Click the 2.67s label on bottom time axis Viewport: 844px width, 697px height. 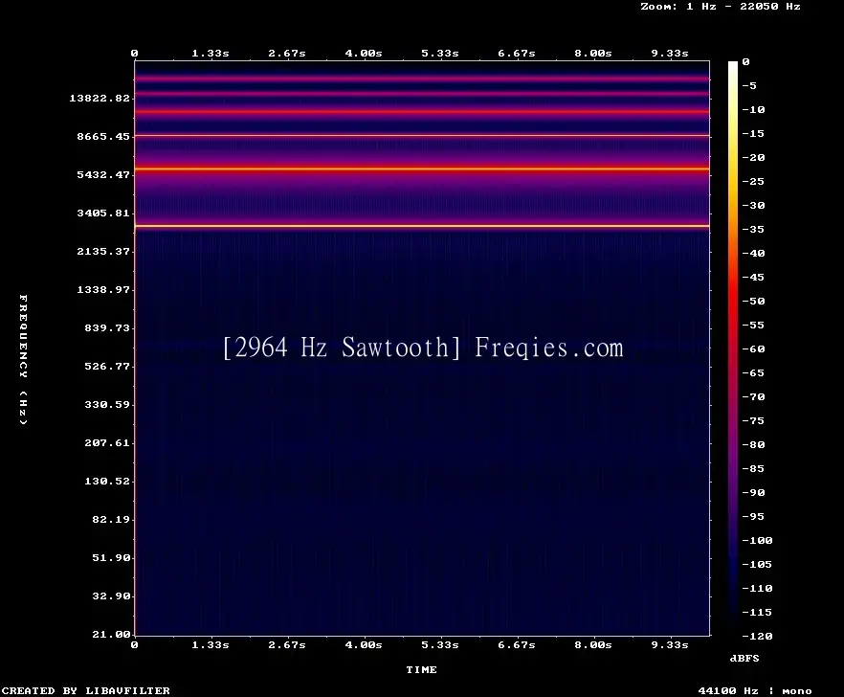287,644
